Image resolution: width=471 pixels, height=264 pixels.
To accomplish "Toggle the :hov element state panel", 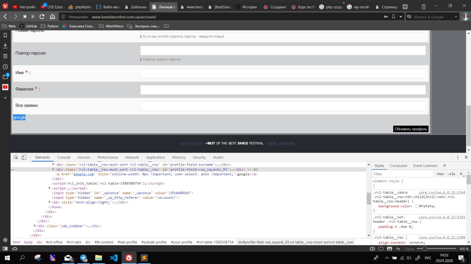I will [440, 174].
